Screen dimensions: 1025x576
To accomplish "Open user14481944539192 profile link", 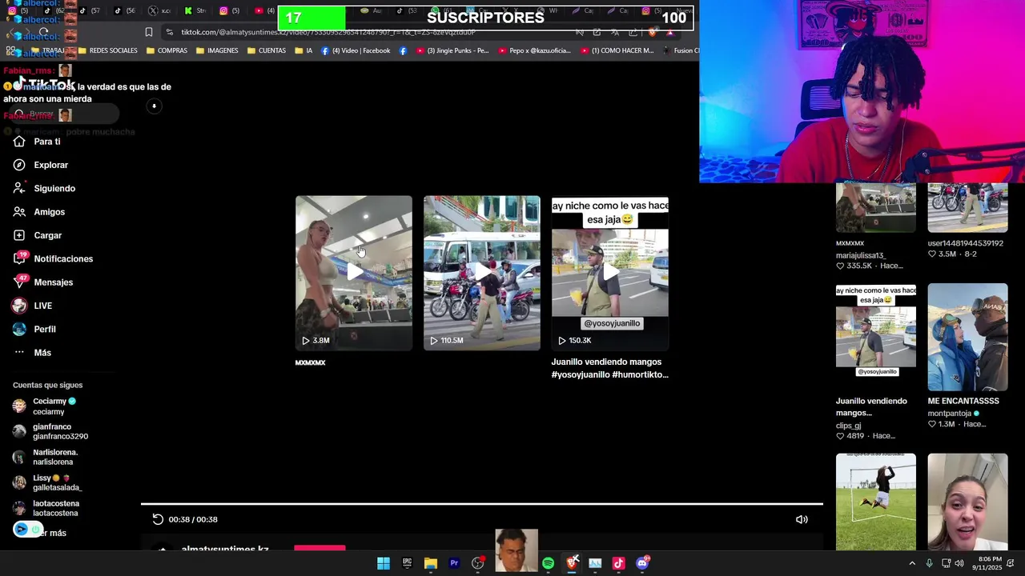I will click(x=965, y=243).
